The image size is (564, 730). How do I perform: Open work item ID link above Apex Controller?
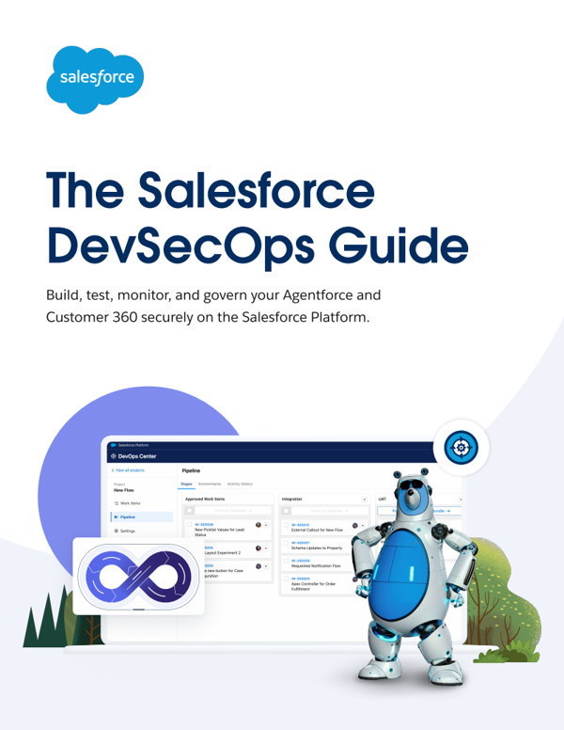pos(300,579)
